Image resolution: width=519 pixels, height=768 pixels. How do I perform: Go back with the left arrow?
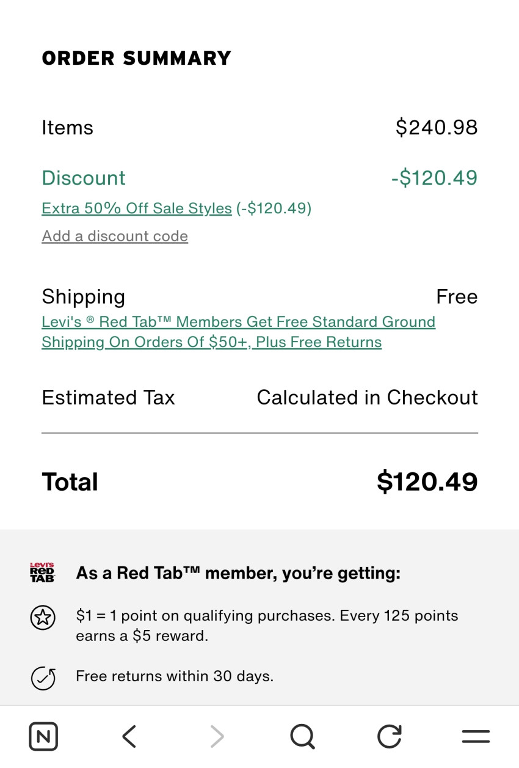pos(129,736)
